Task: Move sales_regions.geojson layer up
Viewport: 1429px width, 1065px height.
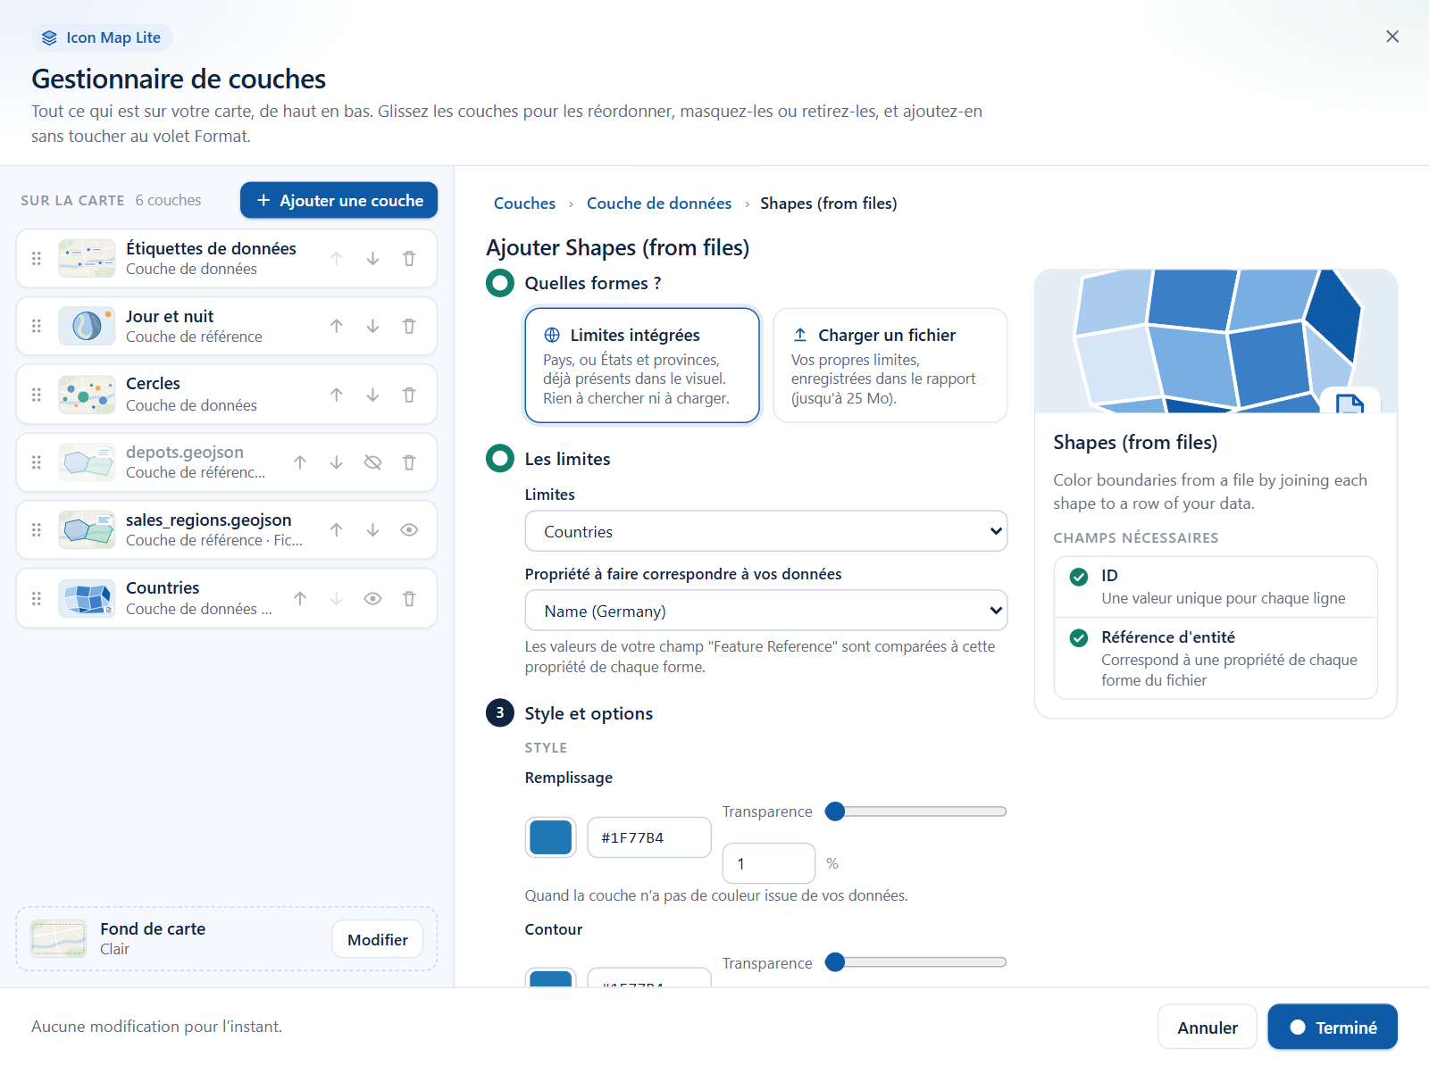Action: click(336, 530)
